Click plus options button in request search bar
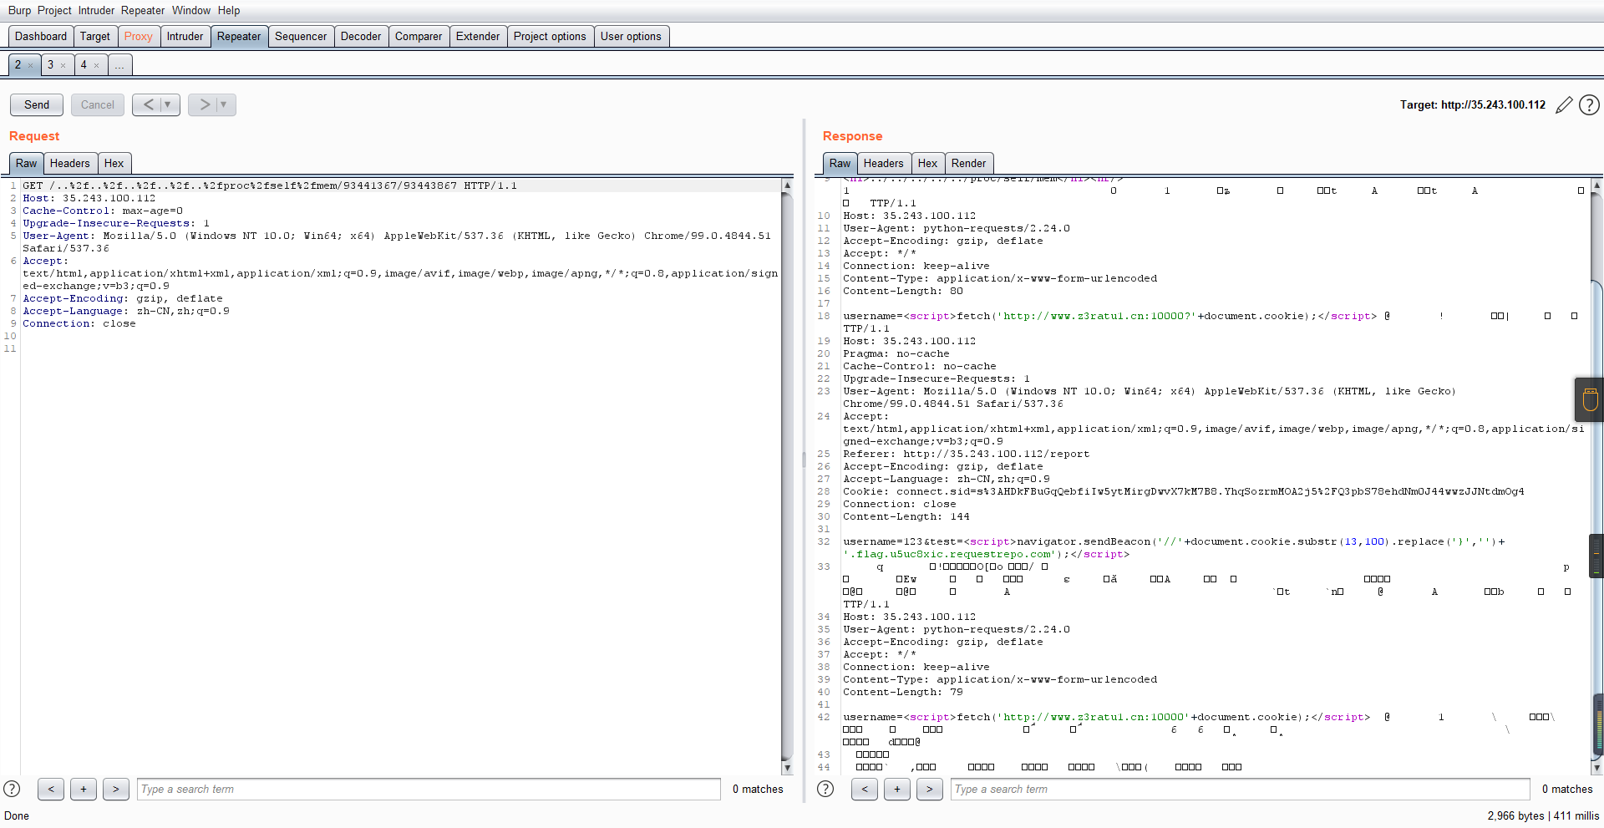The height and width of the screenshot is (828, 1604). click(x=84, y=789)
